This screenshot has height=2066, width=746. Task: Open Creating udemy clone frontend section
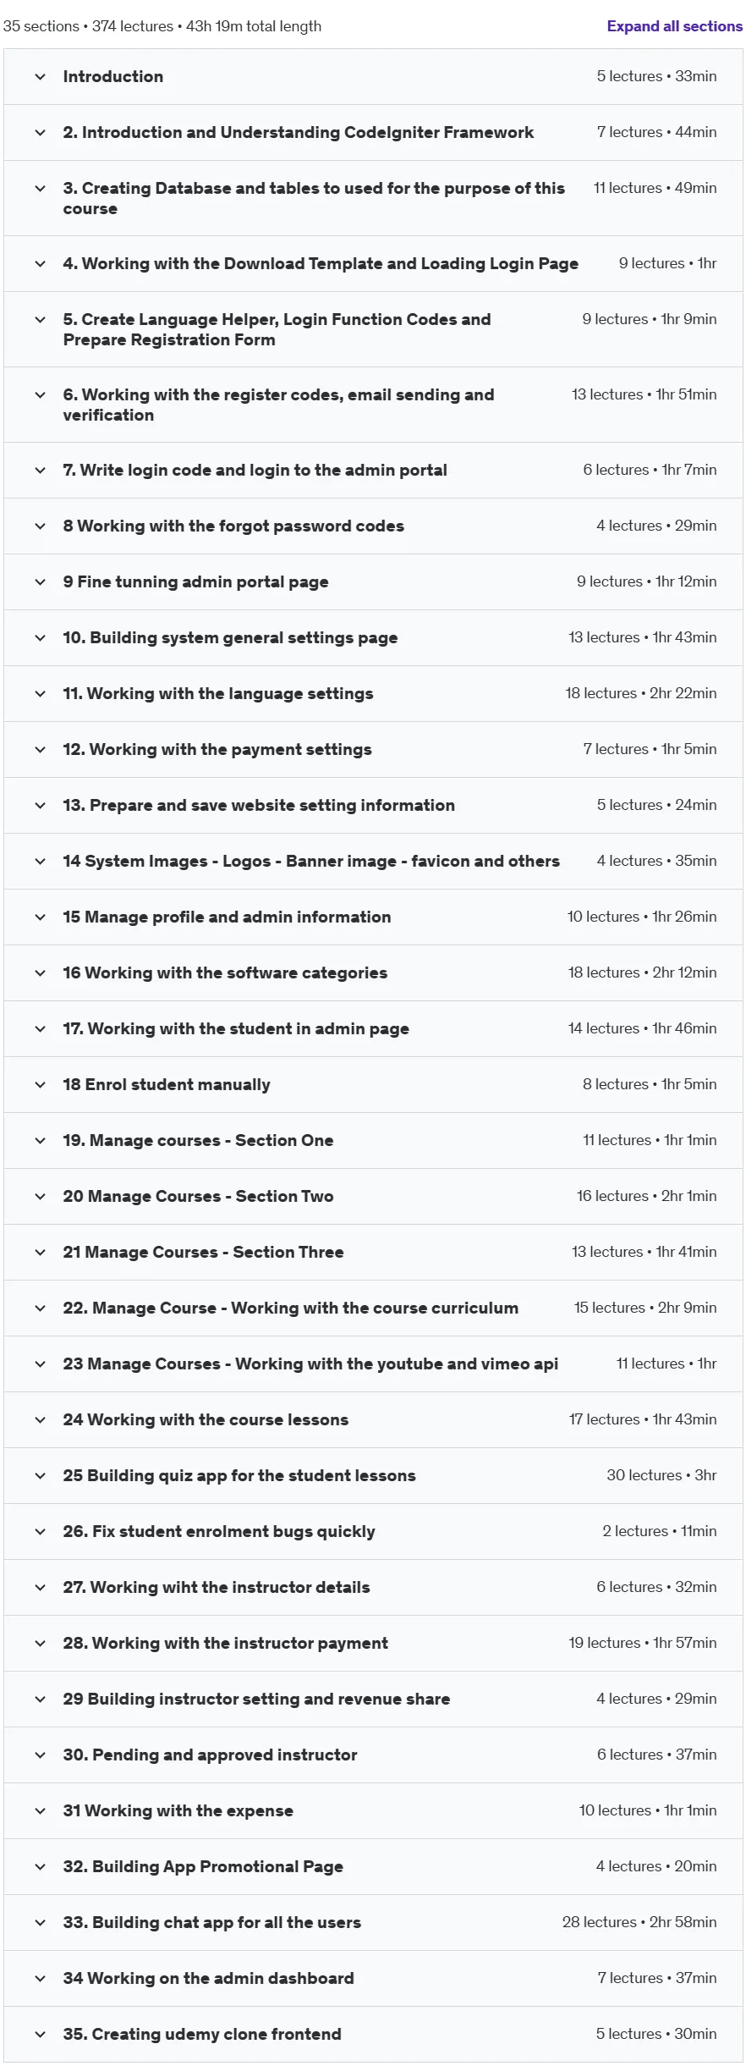373,2034
